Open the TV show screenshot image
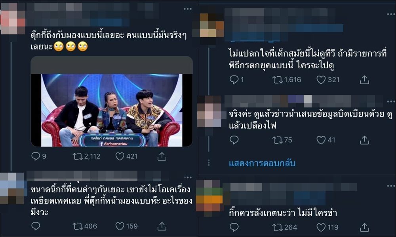The width and height of the screenshot is (396, 237). 112,110
